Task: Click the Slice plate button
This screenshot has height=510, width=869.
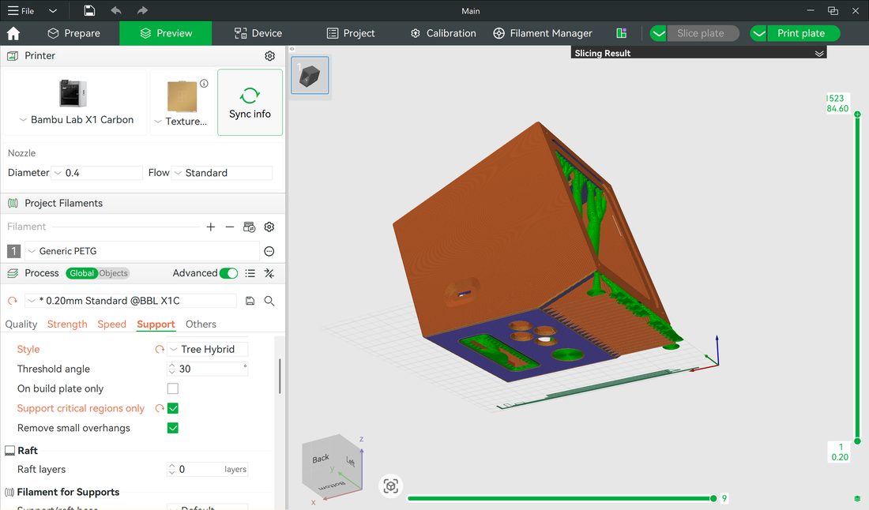Action: 703,33
